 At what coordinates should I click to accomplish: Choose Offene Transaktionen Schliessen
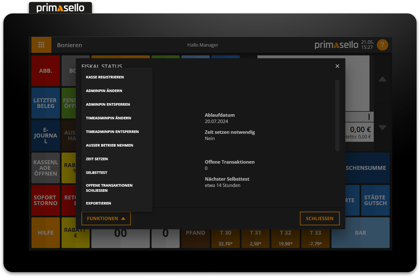109,188
